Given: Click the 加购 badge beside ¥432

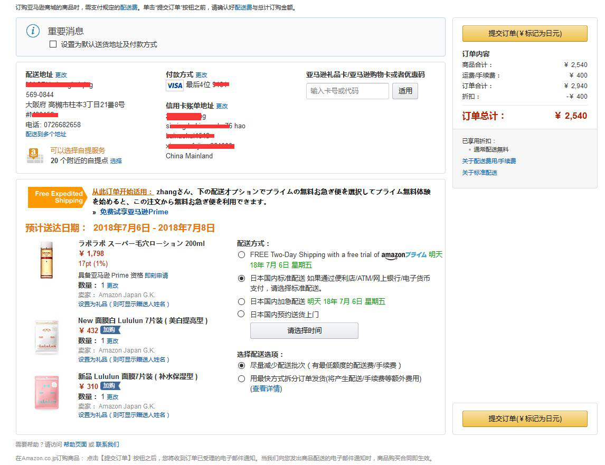Looking at the screenshot, I should coord(110,330).
